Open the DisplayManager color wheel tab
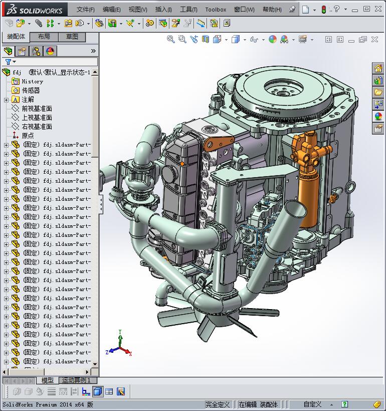The image size is (386, 411). [50, 51]
